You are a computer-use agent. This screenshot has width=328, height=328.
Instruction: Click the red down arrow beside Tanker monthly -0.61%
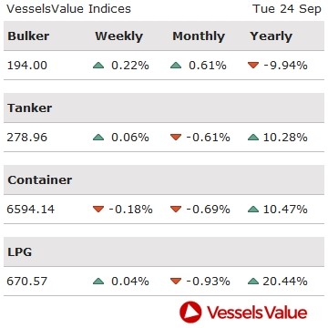click(x=176, y=138)
